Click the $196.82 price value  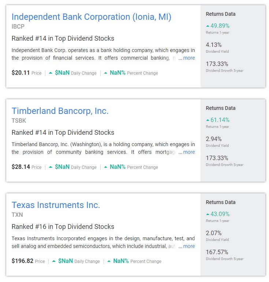22,261
